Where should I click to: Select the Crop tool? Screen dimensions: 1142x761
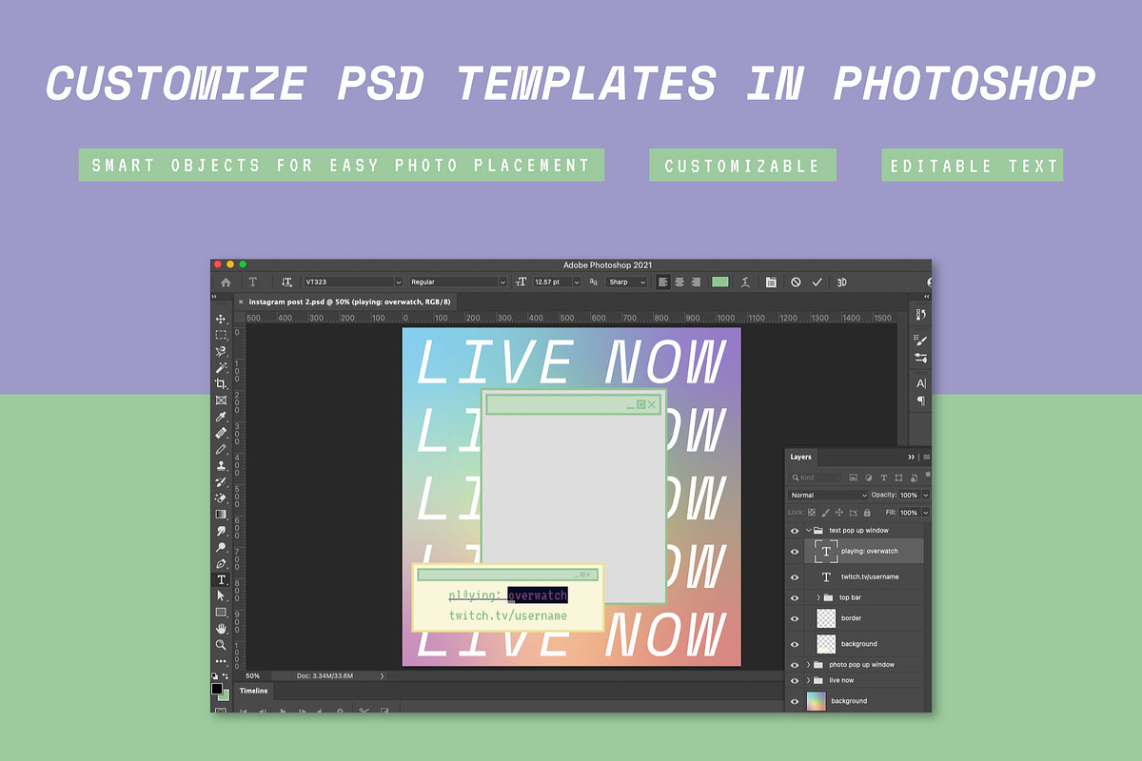click(x=221, y=384)
